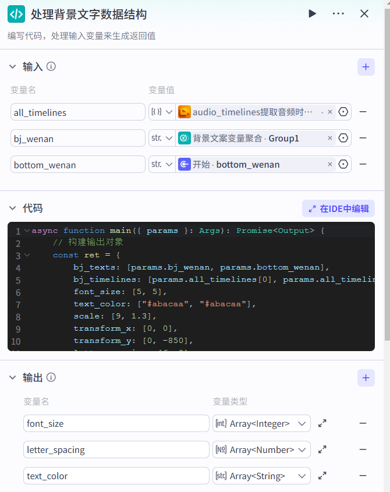This screenshot has height=492, width=390.
Task: Open str type dropdown for bottom_wenan
Action: point(162,164)
